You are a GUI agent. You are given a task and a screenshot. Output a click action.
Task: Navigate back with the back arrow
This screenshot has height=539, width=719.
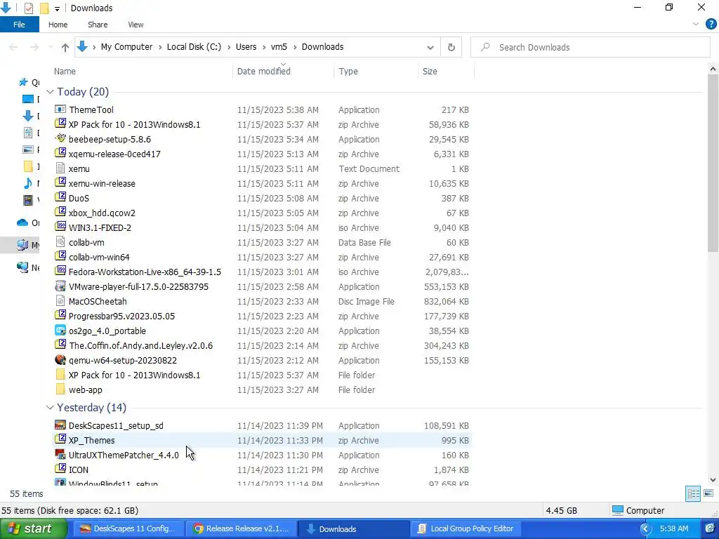13,47
